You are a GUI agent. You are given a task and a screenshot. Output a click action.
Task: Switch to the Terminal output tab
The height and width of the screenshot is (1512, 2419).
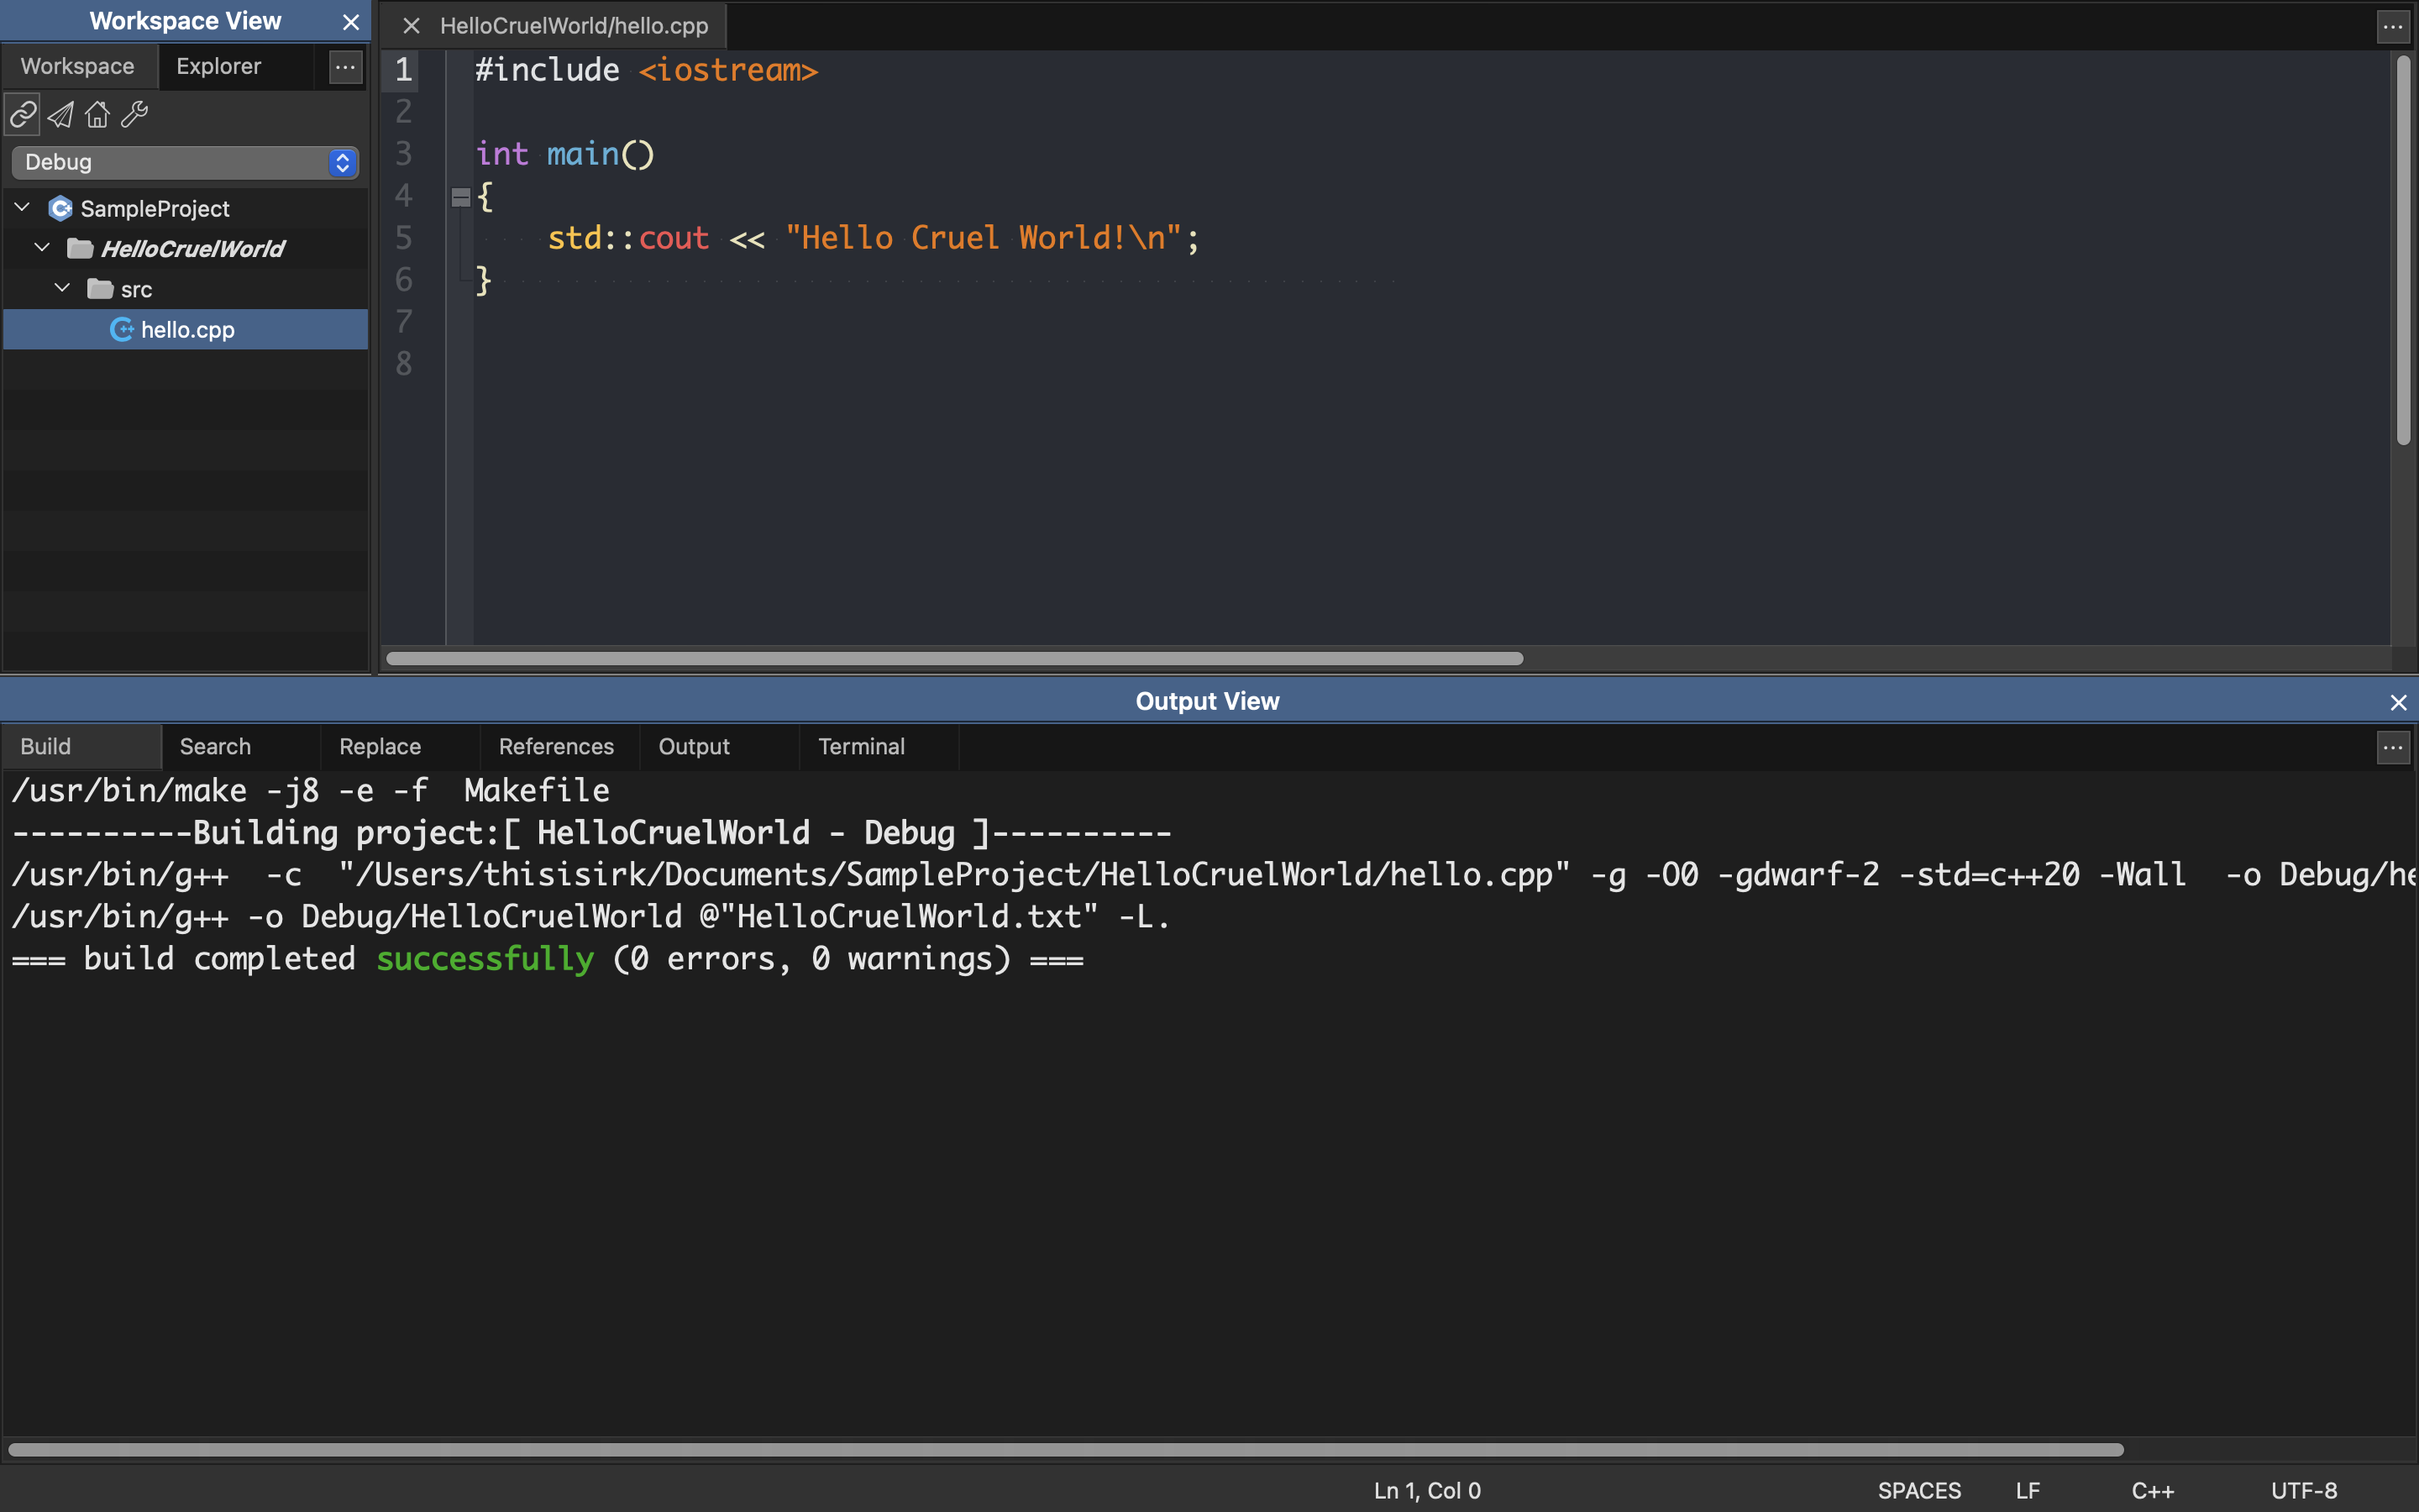pyautogui.click(x=861, y=746)
